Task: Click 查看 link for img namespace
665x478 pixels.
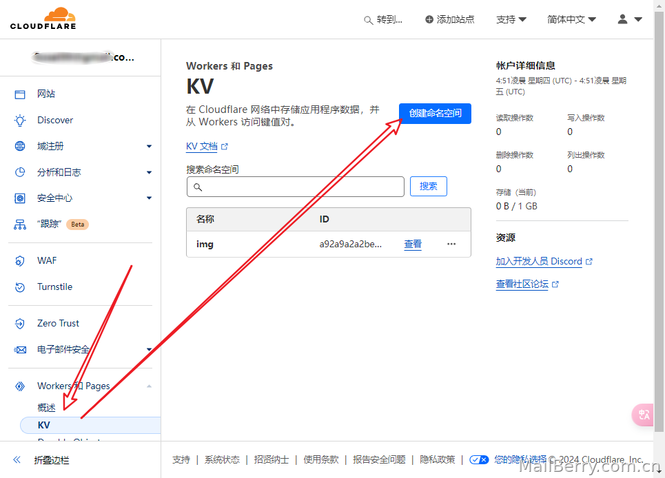Action: pyautogui.click(x=413, y=244)
